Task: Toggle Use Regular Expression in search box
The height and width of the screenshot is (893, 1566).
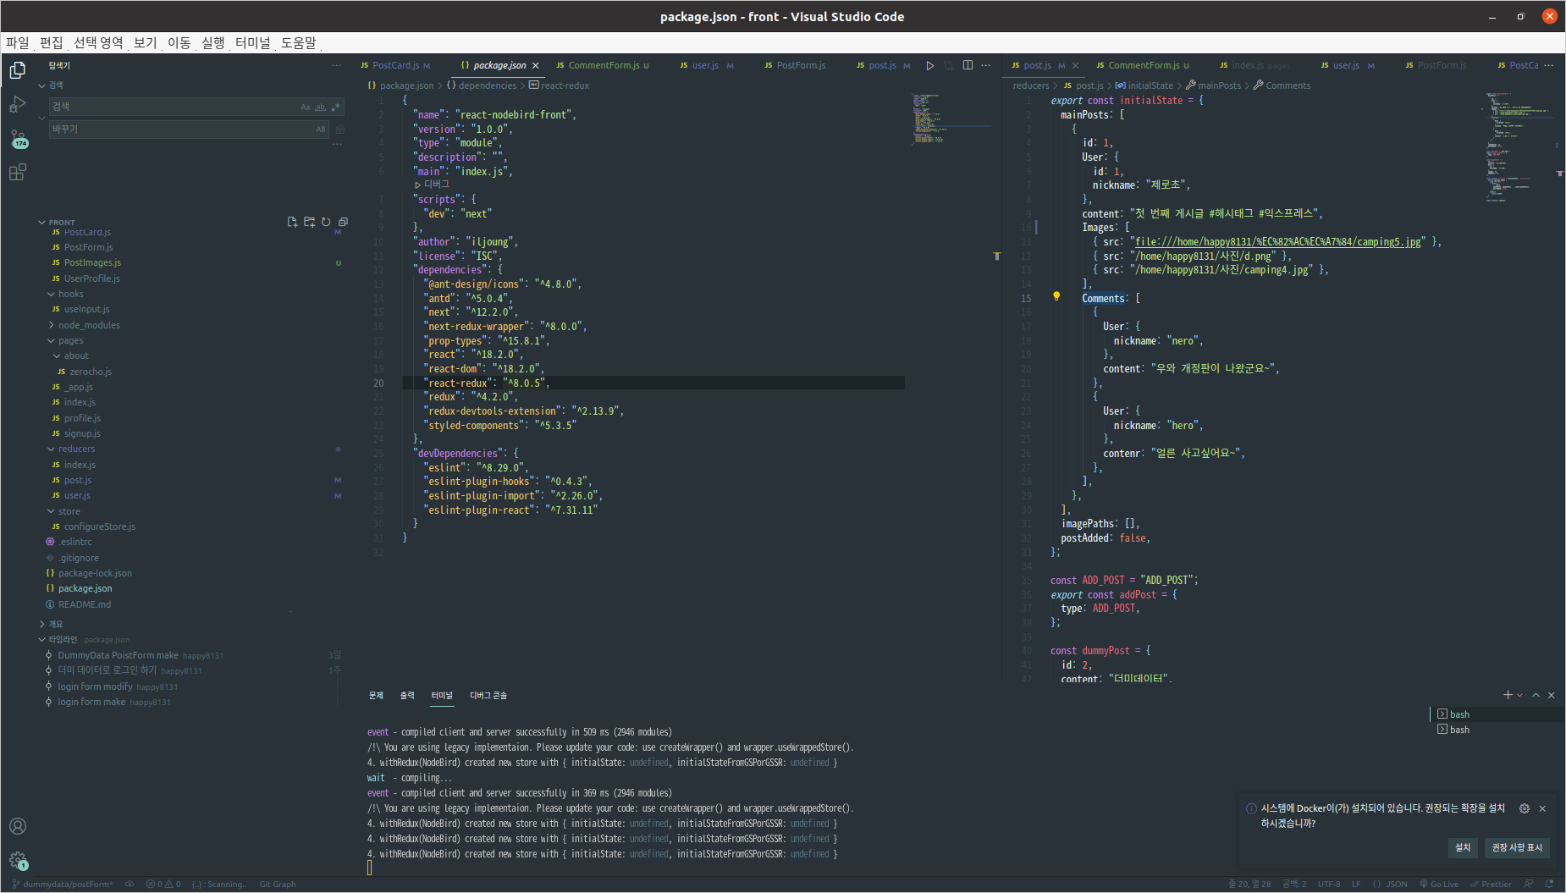Action: [336, 107]
